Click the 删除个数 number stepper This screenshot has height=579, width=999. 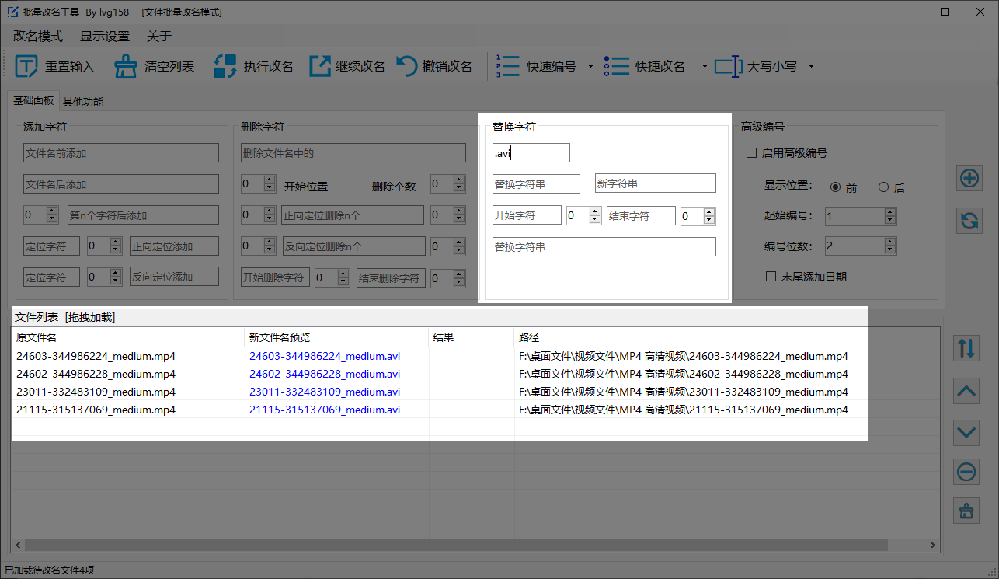[x=448, y=184]
